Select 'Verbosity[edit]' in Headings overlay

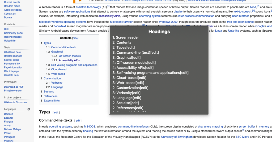click(126, 93)
